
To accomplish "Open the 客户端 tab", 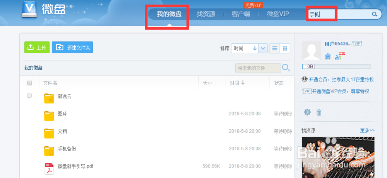I will (x=241, y=14).
